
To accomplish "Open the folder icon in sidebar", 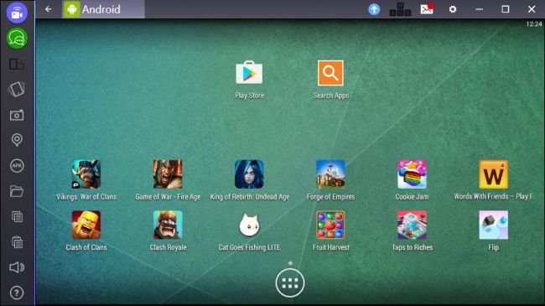I will 17,191.
